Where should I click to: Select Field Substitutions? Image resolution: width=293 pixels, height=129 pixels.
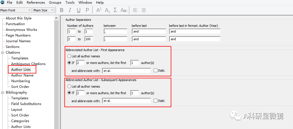pyautogui.click(x=26, y=104)
